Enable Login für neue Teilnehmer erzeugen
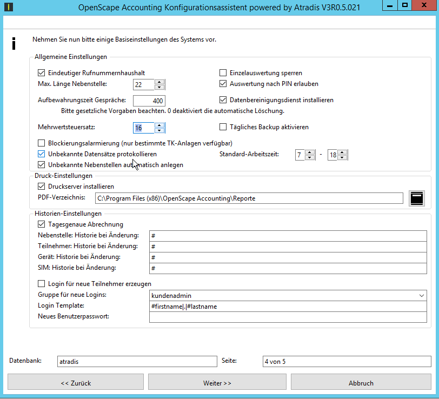This screenshot has height=399, width=439. [x=42, y=284]
